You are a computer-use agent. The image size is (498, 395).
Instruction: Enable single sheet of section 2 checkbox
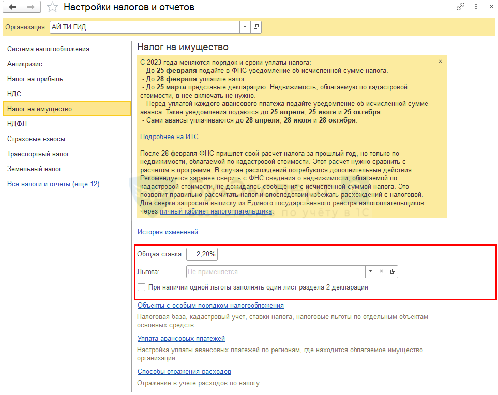pos(142,287)
